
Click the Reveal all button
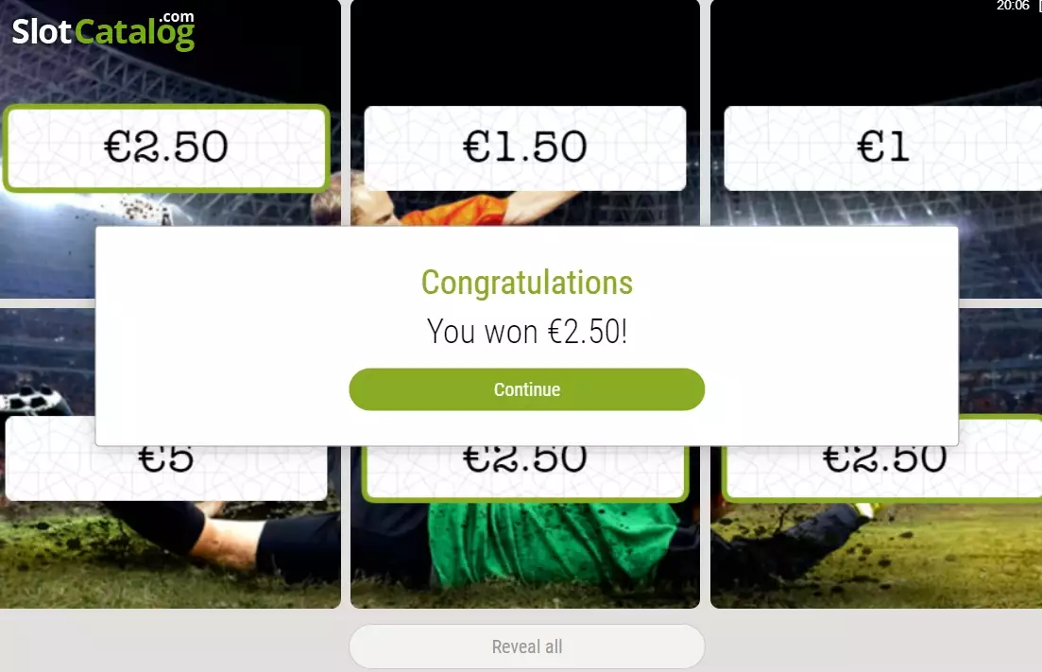(526, 646)
